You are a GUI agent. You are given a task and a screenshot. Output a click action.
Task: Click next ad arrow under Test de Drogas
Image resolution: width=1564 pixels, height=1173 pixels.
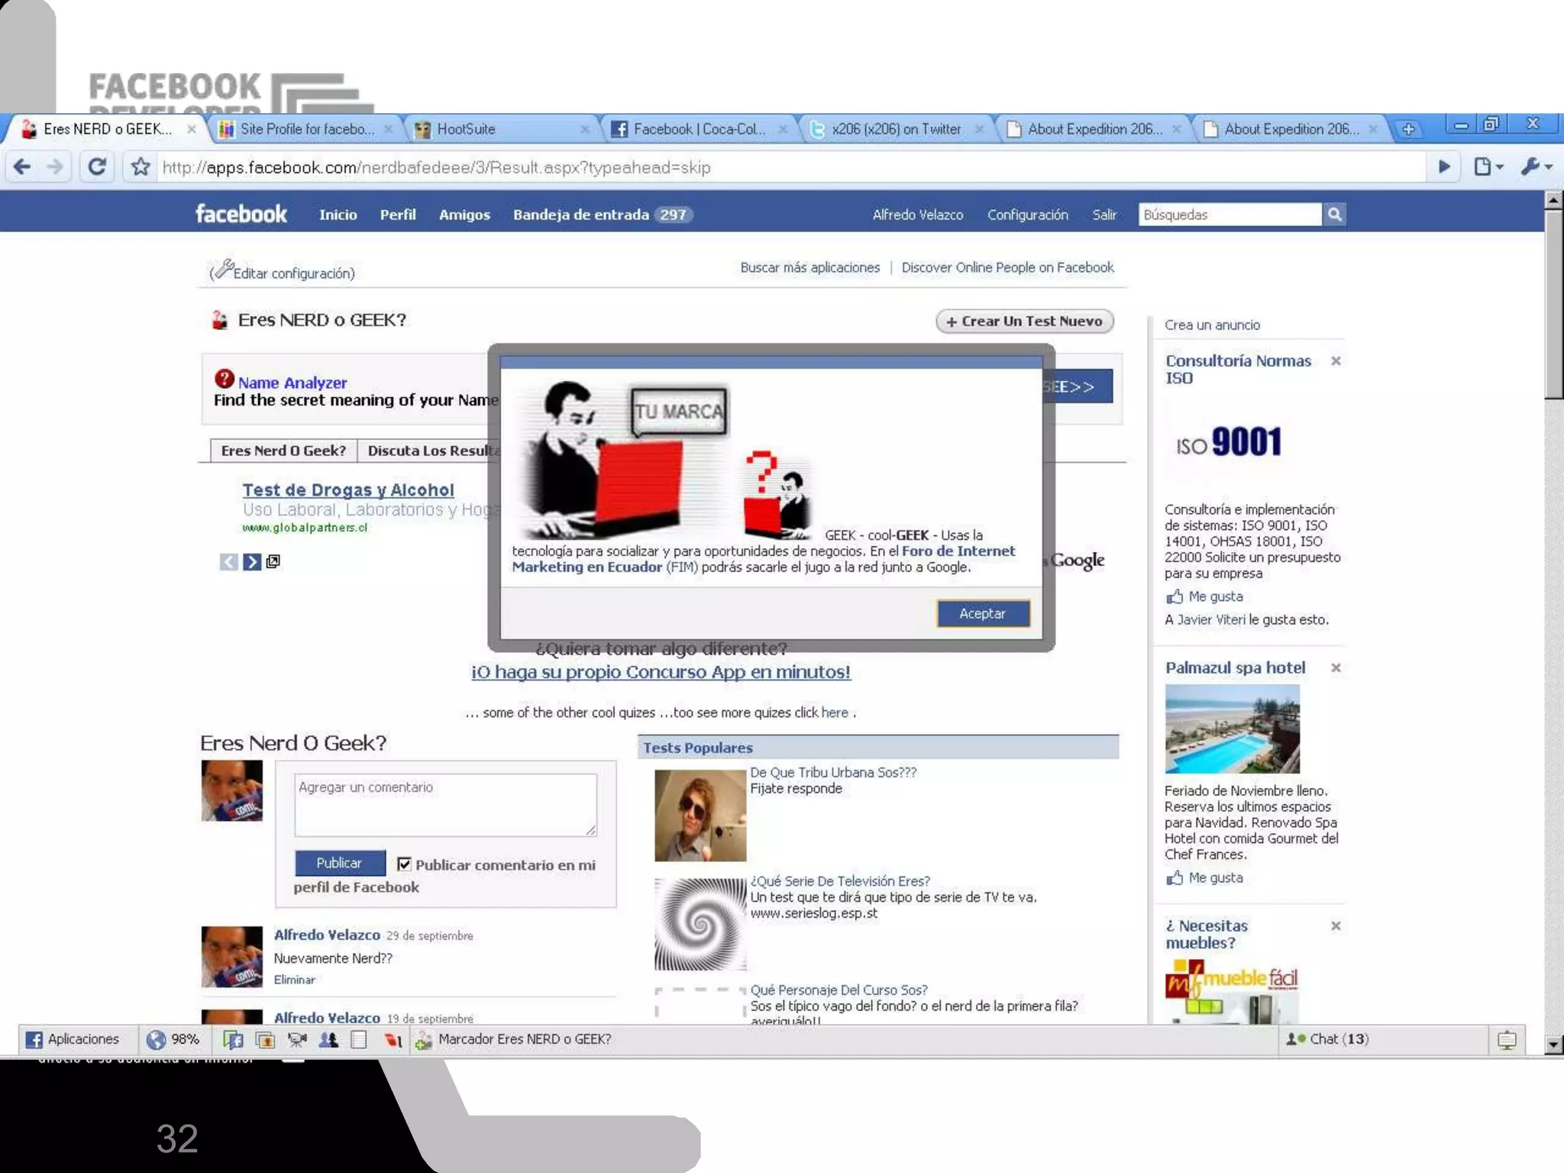[252, 562]
